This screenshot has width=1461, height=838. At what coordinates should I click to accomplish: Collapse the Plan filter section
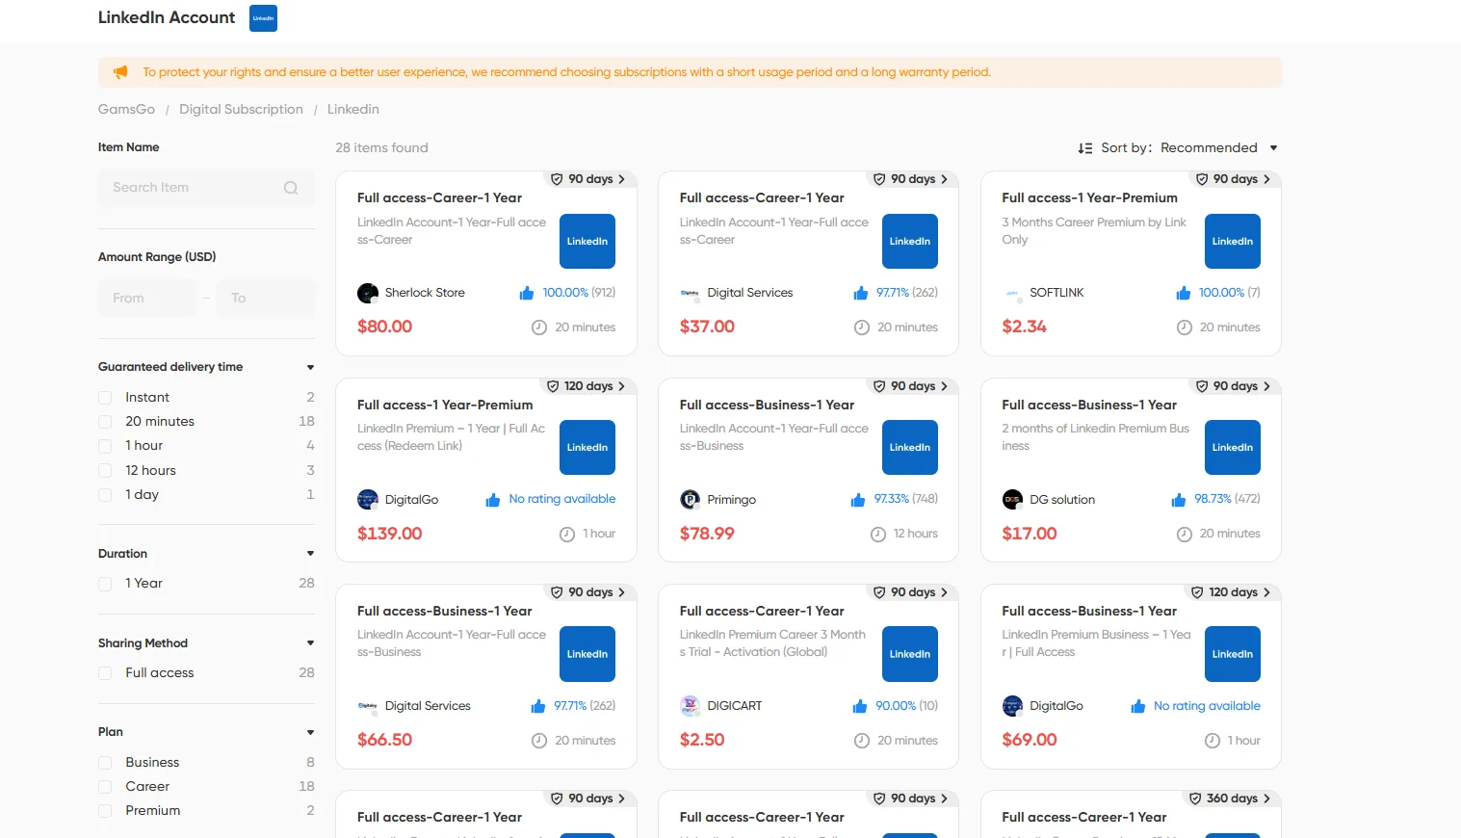tap(310, 732)
